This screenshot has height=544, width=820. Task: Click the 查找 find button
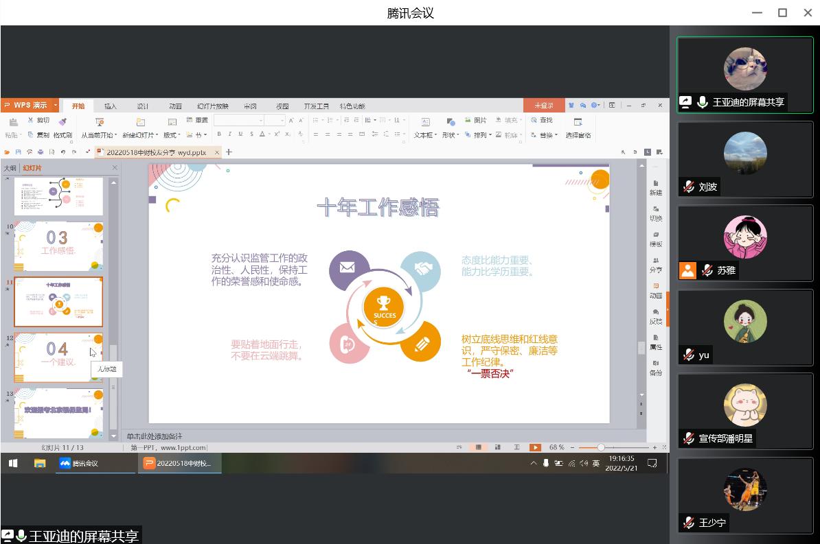[x=542, y=121]
